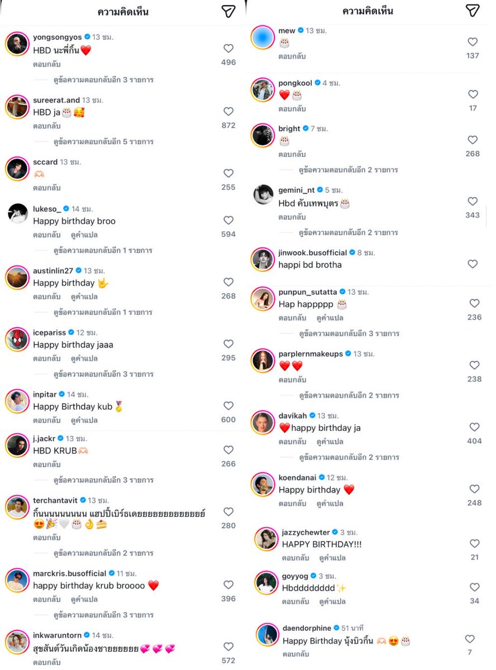Open the share icon in right comments header

(473, 11)
